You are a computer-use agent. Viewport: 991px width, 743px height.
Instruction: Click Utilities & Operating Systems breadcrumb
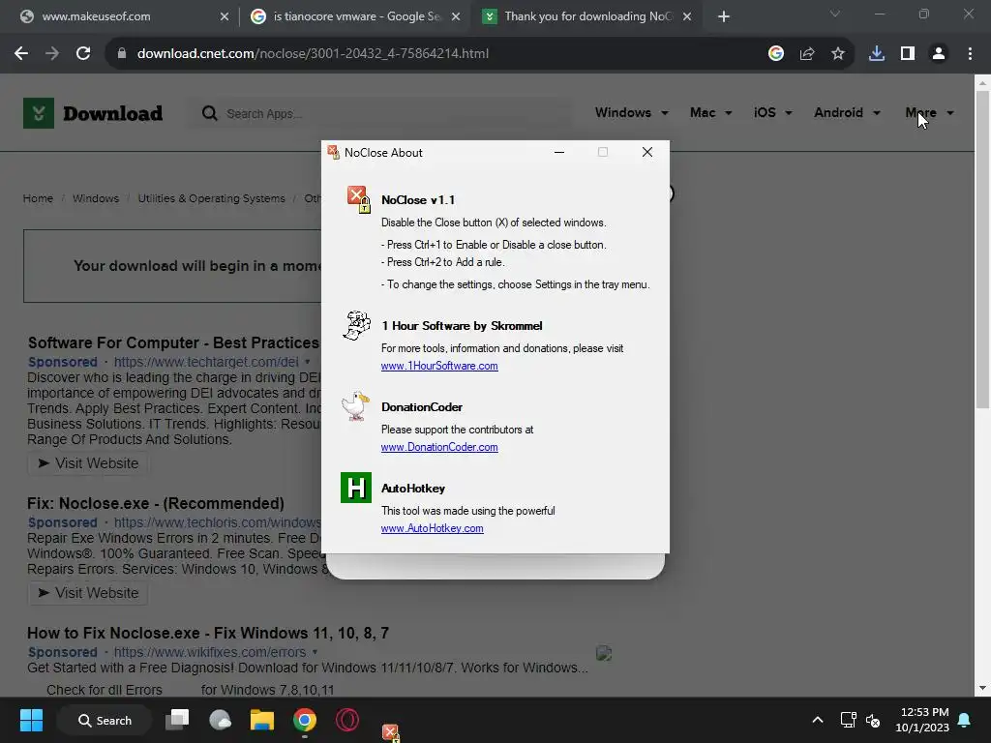(x=212, y=198)
